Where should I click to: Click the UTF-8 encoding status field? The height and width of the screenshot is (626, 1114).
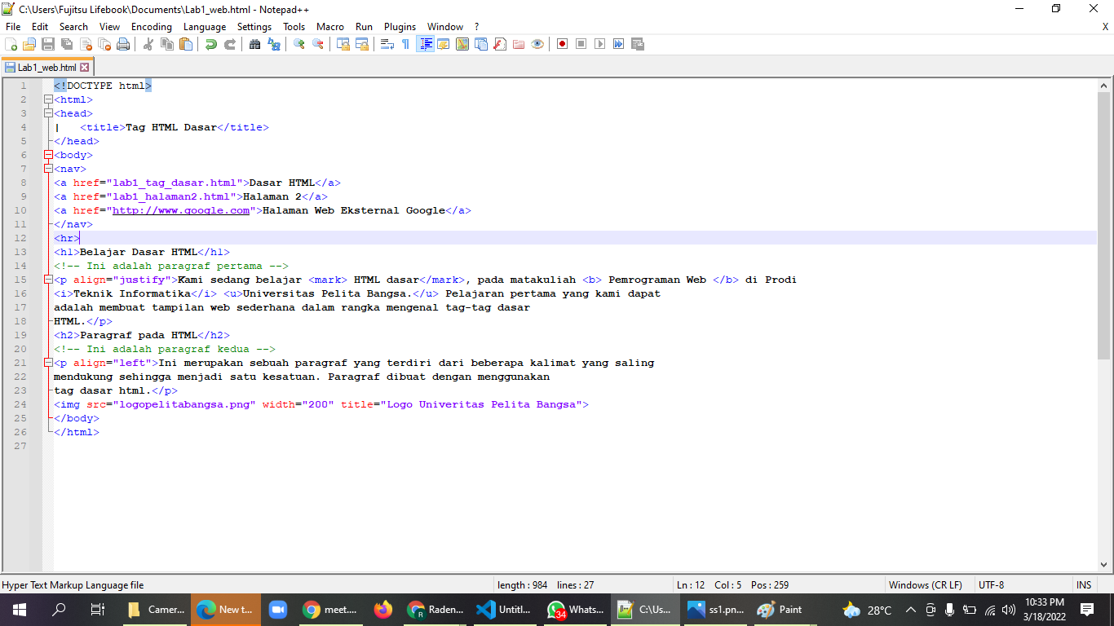[991, 585]
